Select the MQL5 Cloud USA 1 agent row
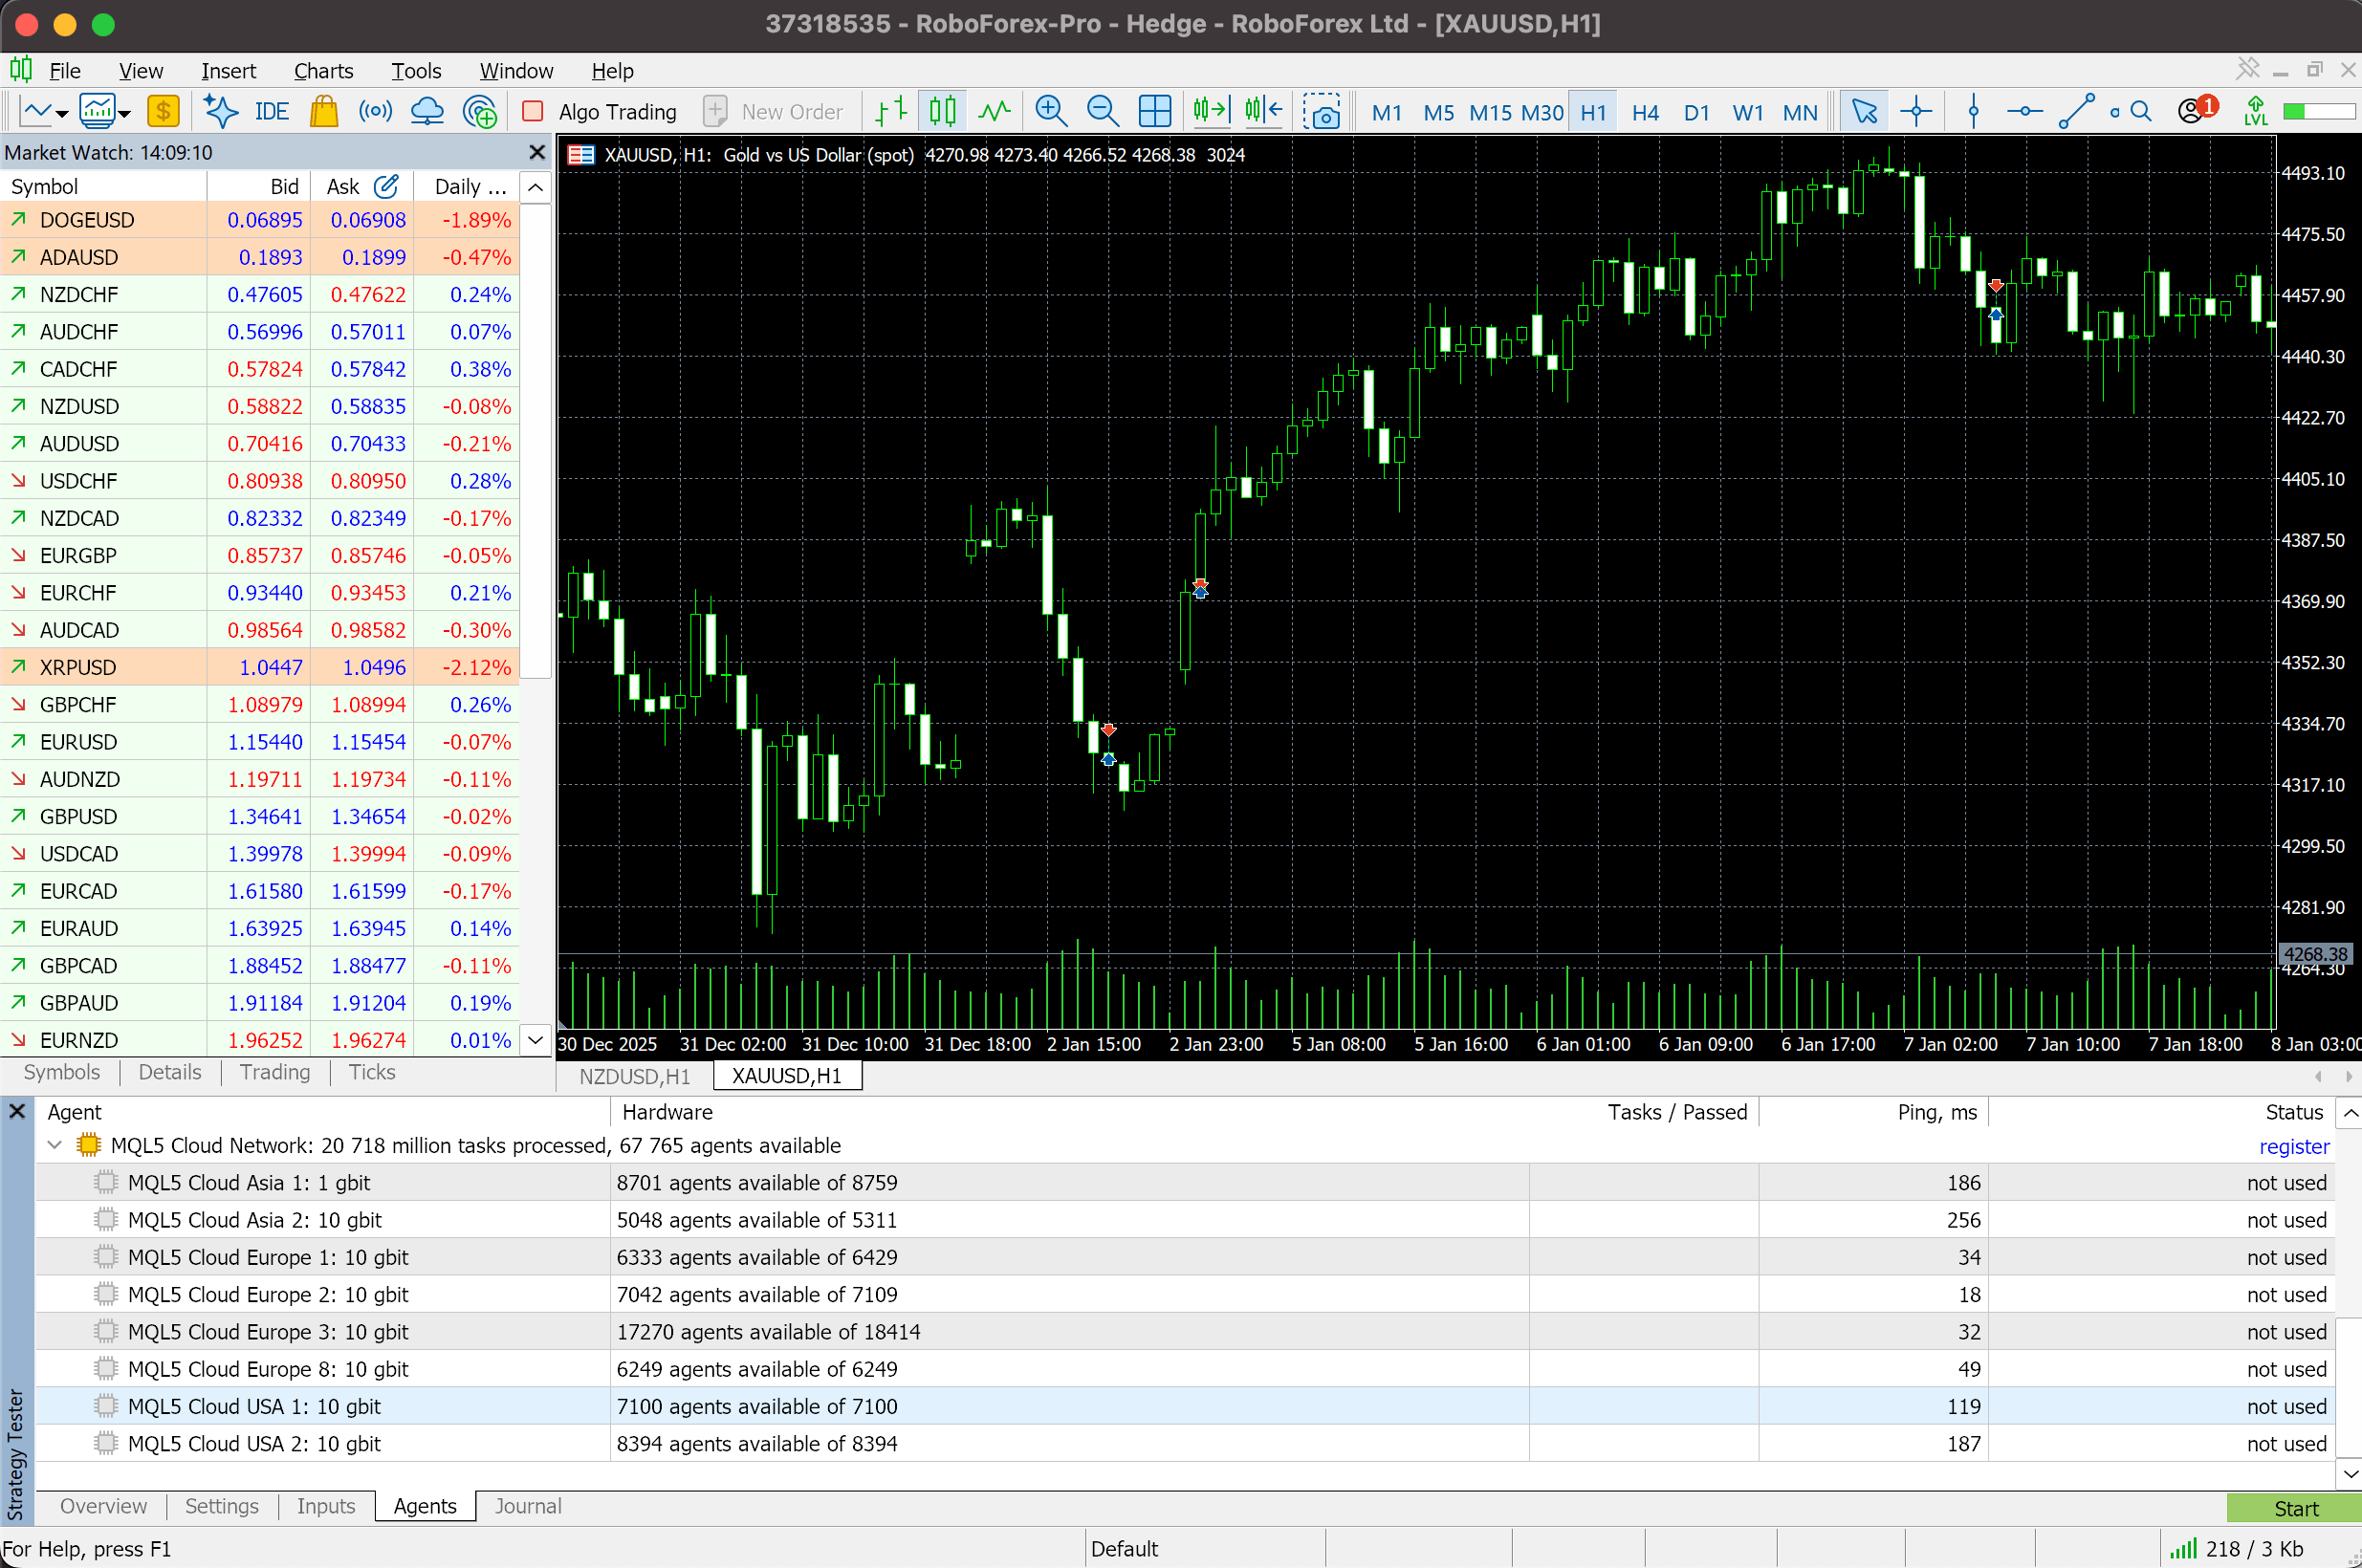 point(1185,1406)
